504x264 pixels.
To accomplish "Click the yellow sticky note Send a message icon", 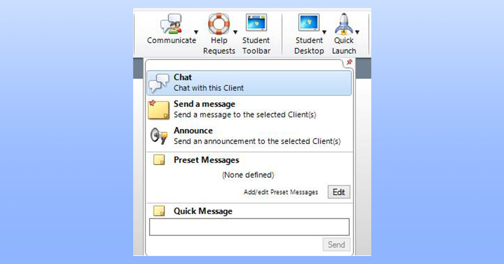I will (x=159, y=109).
